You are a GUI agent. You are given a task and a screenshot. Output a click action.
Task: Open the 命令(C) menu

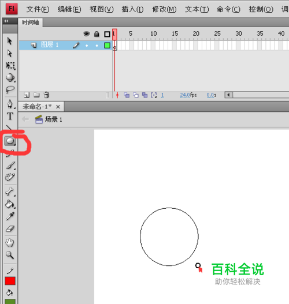[228, 9]
